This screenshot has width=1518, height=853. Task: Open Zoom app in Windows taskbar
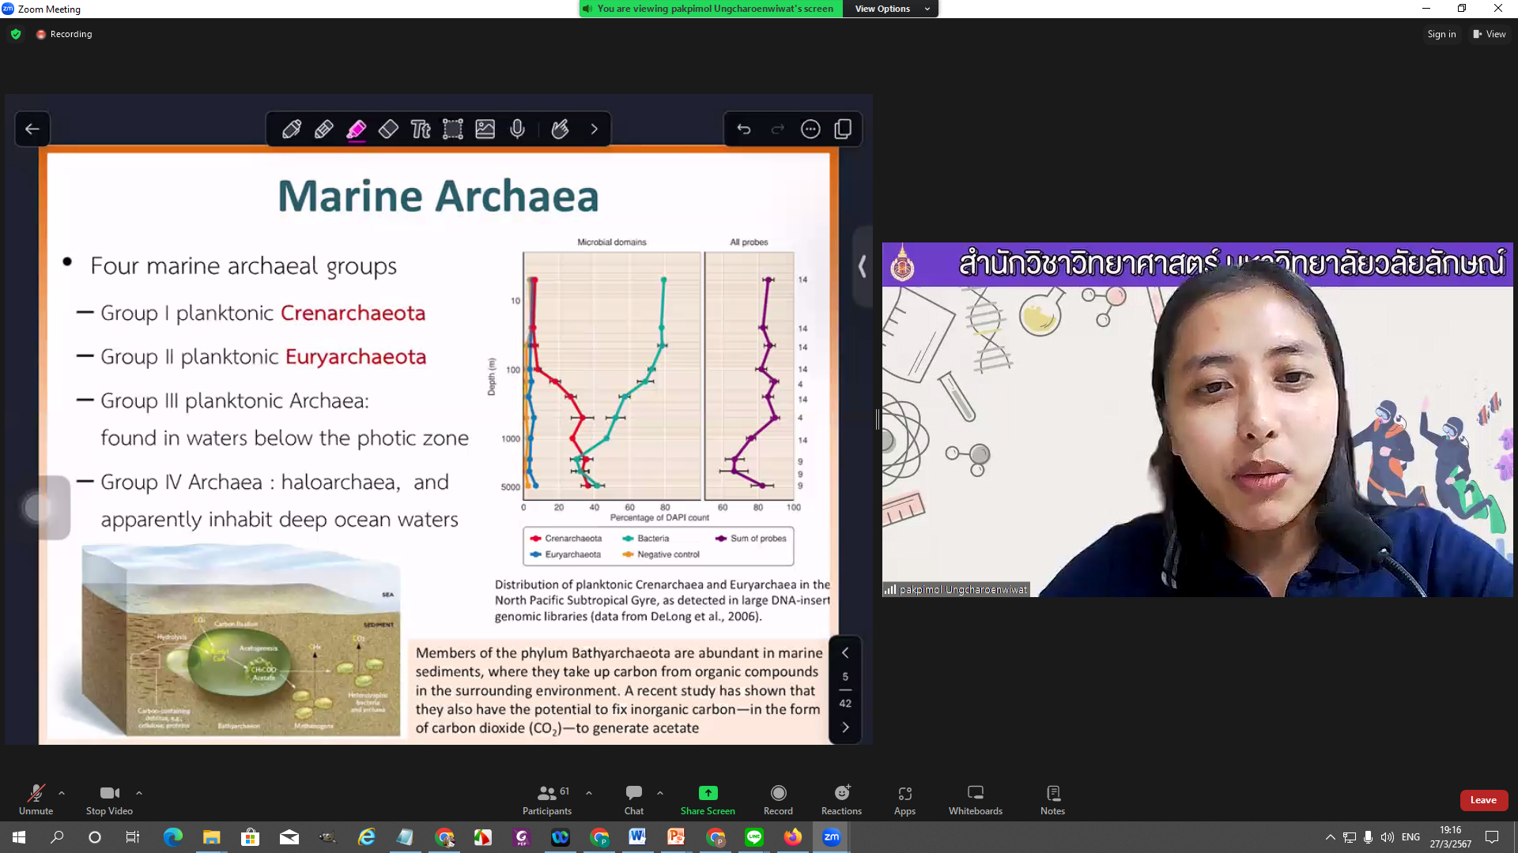tap(831, 837)
